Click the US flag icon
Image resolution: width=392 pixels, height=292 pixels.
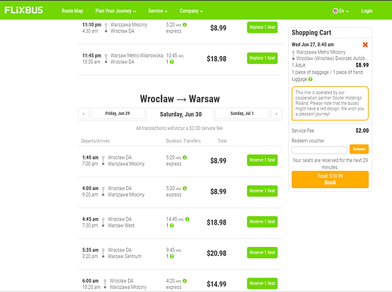click(x=335, y=10)
